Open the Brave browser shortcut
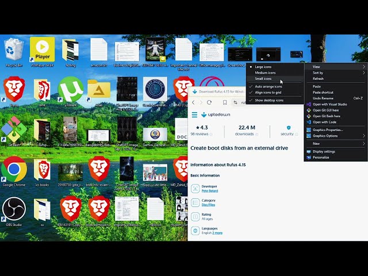 click(14, 92)
